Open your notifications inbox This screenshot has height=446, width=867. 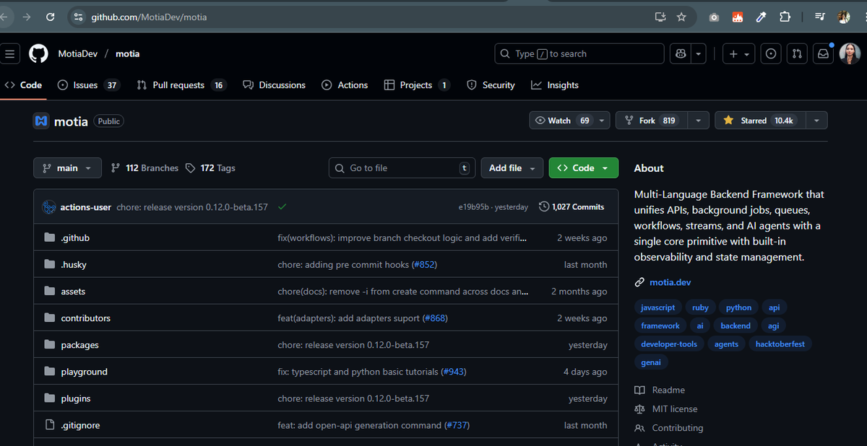823,53
